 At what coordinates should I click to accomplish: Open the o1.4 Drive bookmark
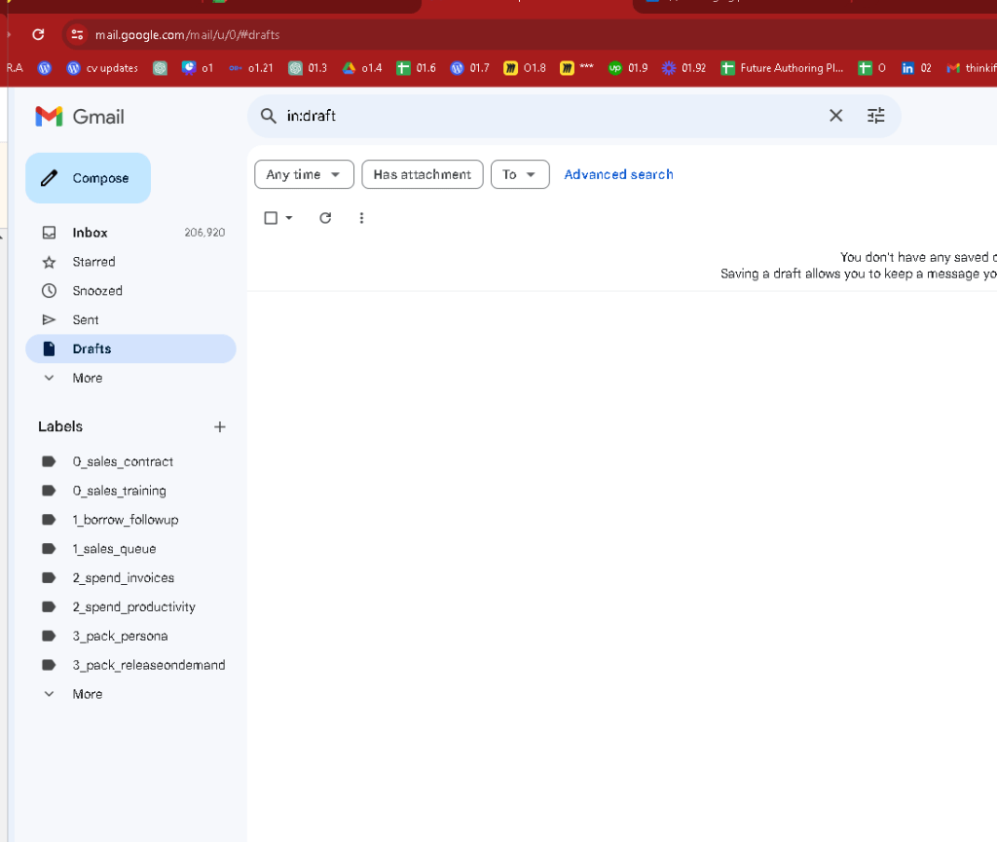pyautogui.click(x=362, y=68)
